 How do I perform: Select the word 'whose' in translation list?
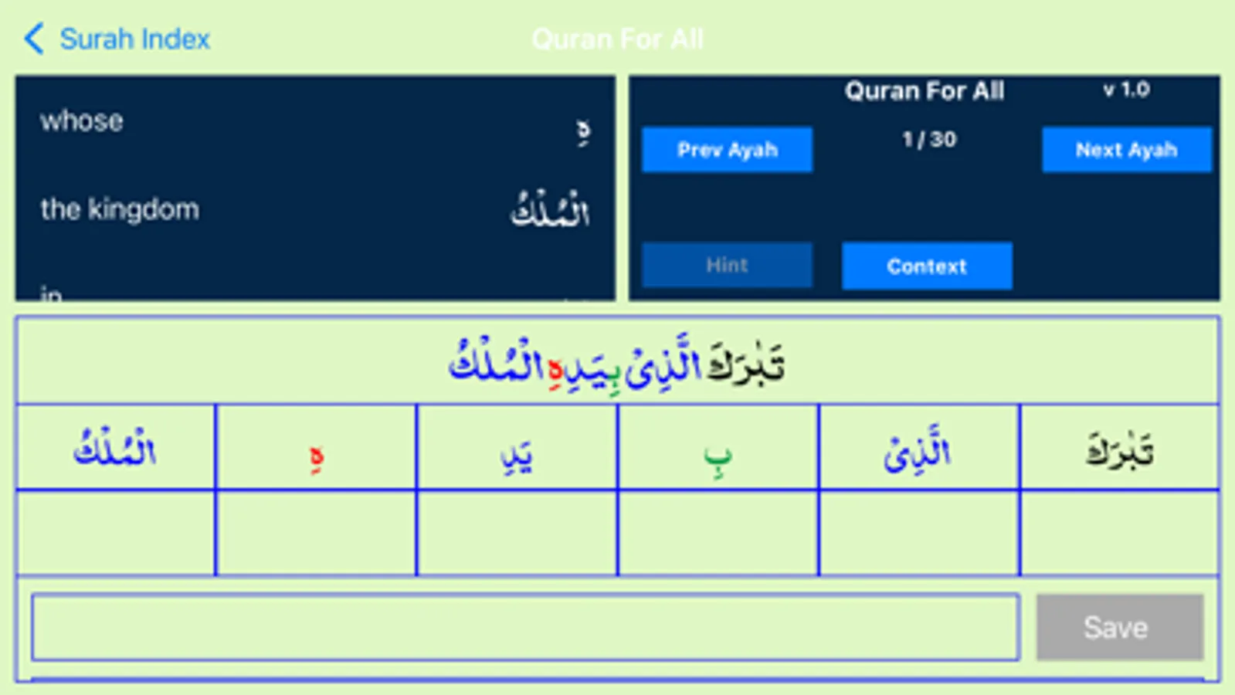82,121
